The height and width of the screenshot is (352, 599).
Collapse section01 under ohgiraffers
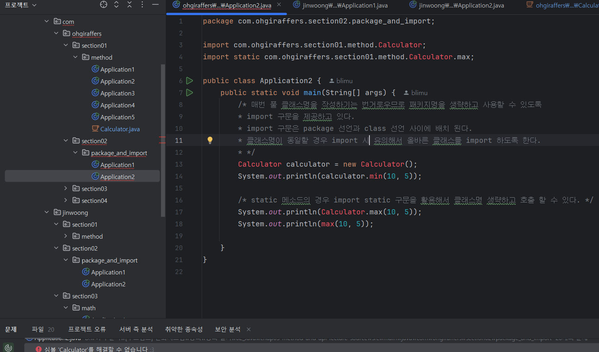66,45
